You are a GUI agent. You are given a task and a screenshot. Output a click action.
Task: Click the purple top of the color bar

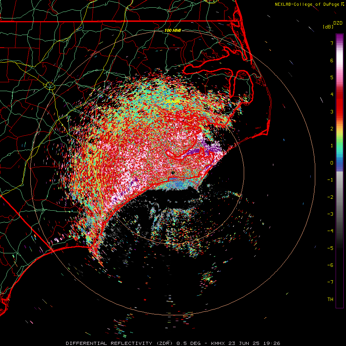pos(339,38)
